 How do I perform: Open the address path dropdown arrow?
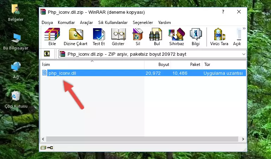tap(244, 54)
